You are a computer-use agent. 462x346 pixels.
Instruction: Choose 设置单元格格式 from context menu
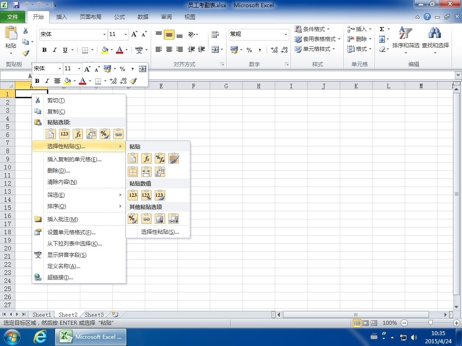click(79, 232)
